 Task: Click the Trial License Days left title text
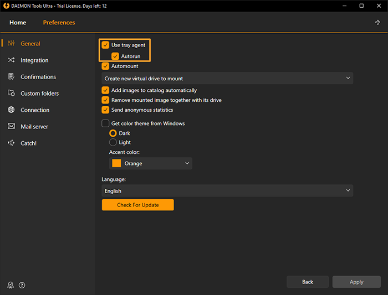coord(81,6)
